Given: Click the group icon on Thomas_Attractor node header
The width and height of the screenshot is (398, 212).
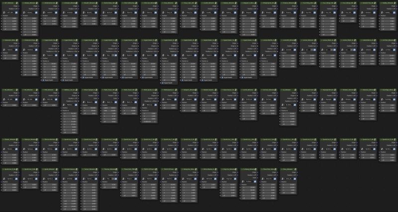Looking at the screenshot, I should [116, 169].
